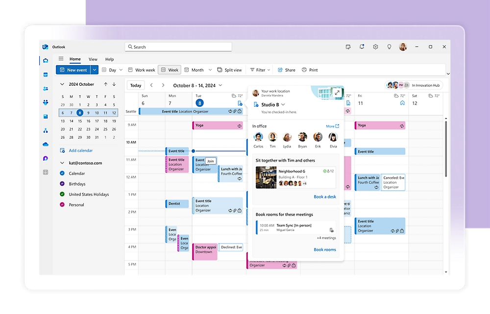Image resolution: width=490 pixels, height=314 pixels.
Task: Go to previous month with up arrow
Action: [x=106, y=84]
